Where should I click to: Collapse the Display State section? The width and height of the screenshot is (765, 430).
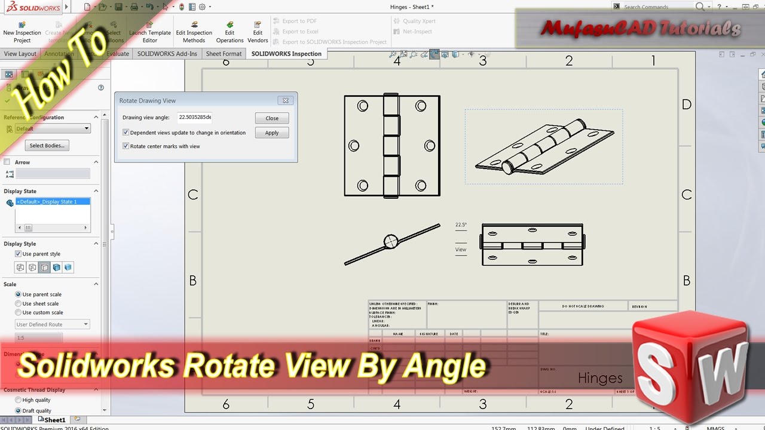(x=96, y=191)
